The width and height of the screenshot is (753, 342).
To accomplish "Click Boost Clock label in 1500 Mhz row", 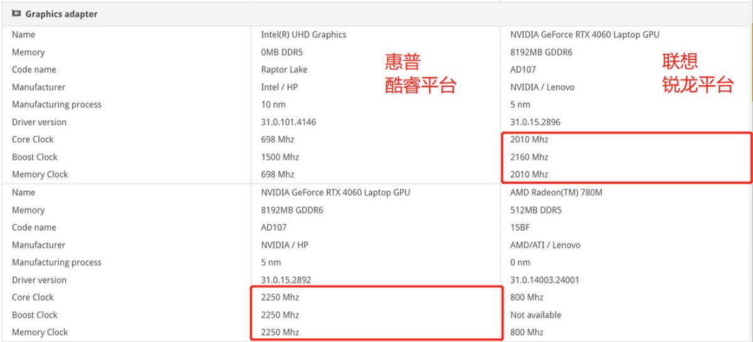I will tap(35, 157).
